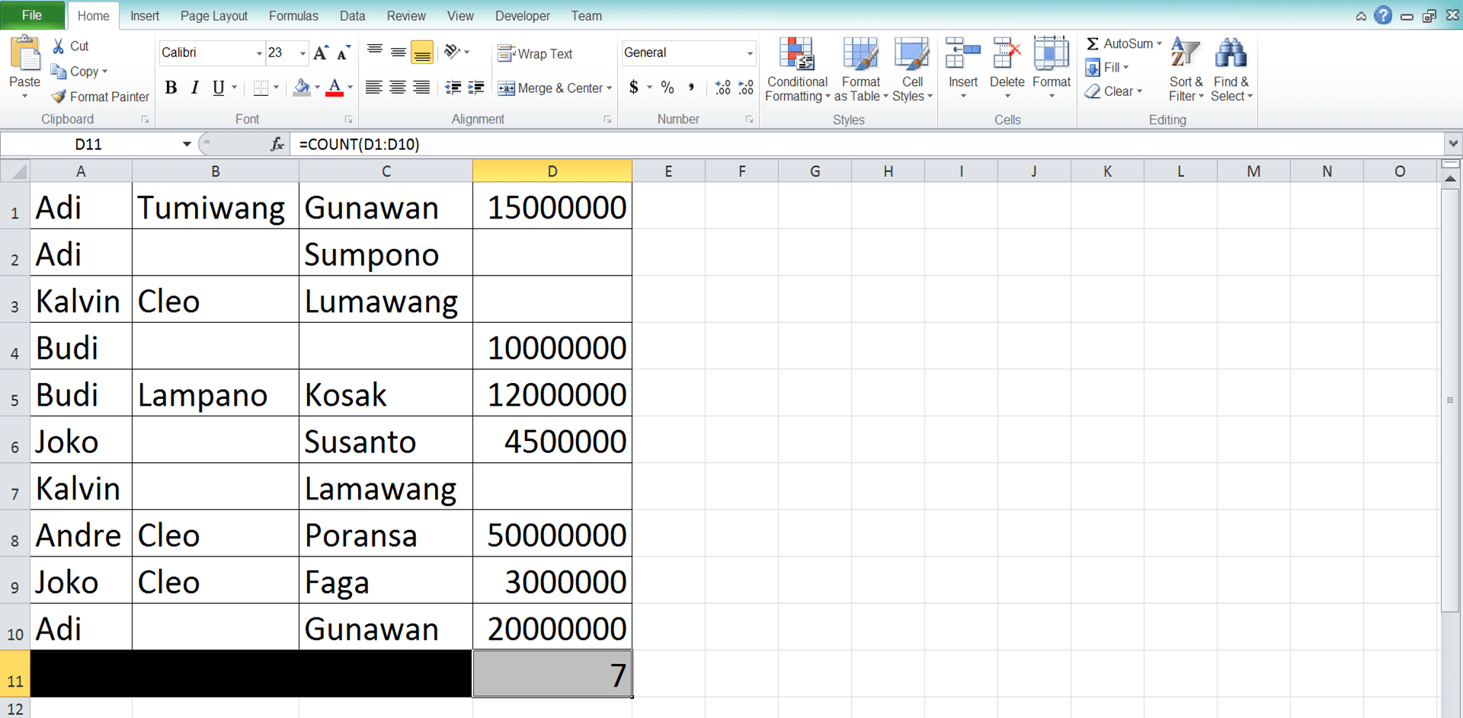Apply the borders button
Screen dimensions: 1463x718
tap(261, 88)
